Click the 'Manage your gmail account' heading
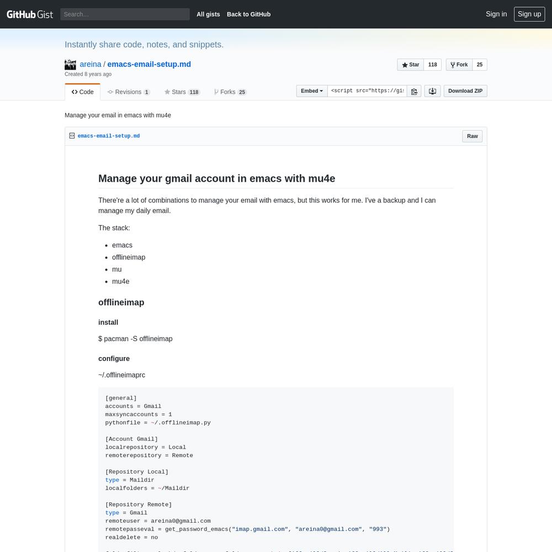Image resolution: width=552 pixels, height=552 pixels. pyautogui.click(x=216, y=178)
